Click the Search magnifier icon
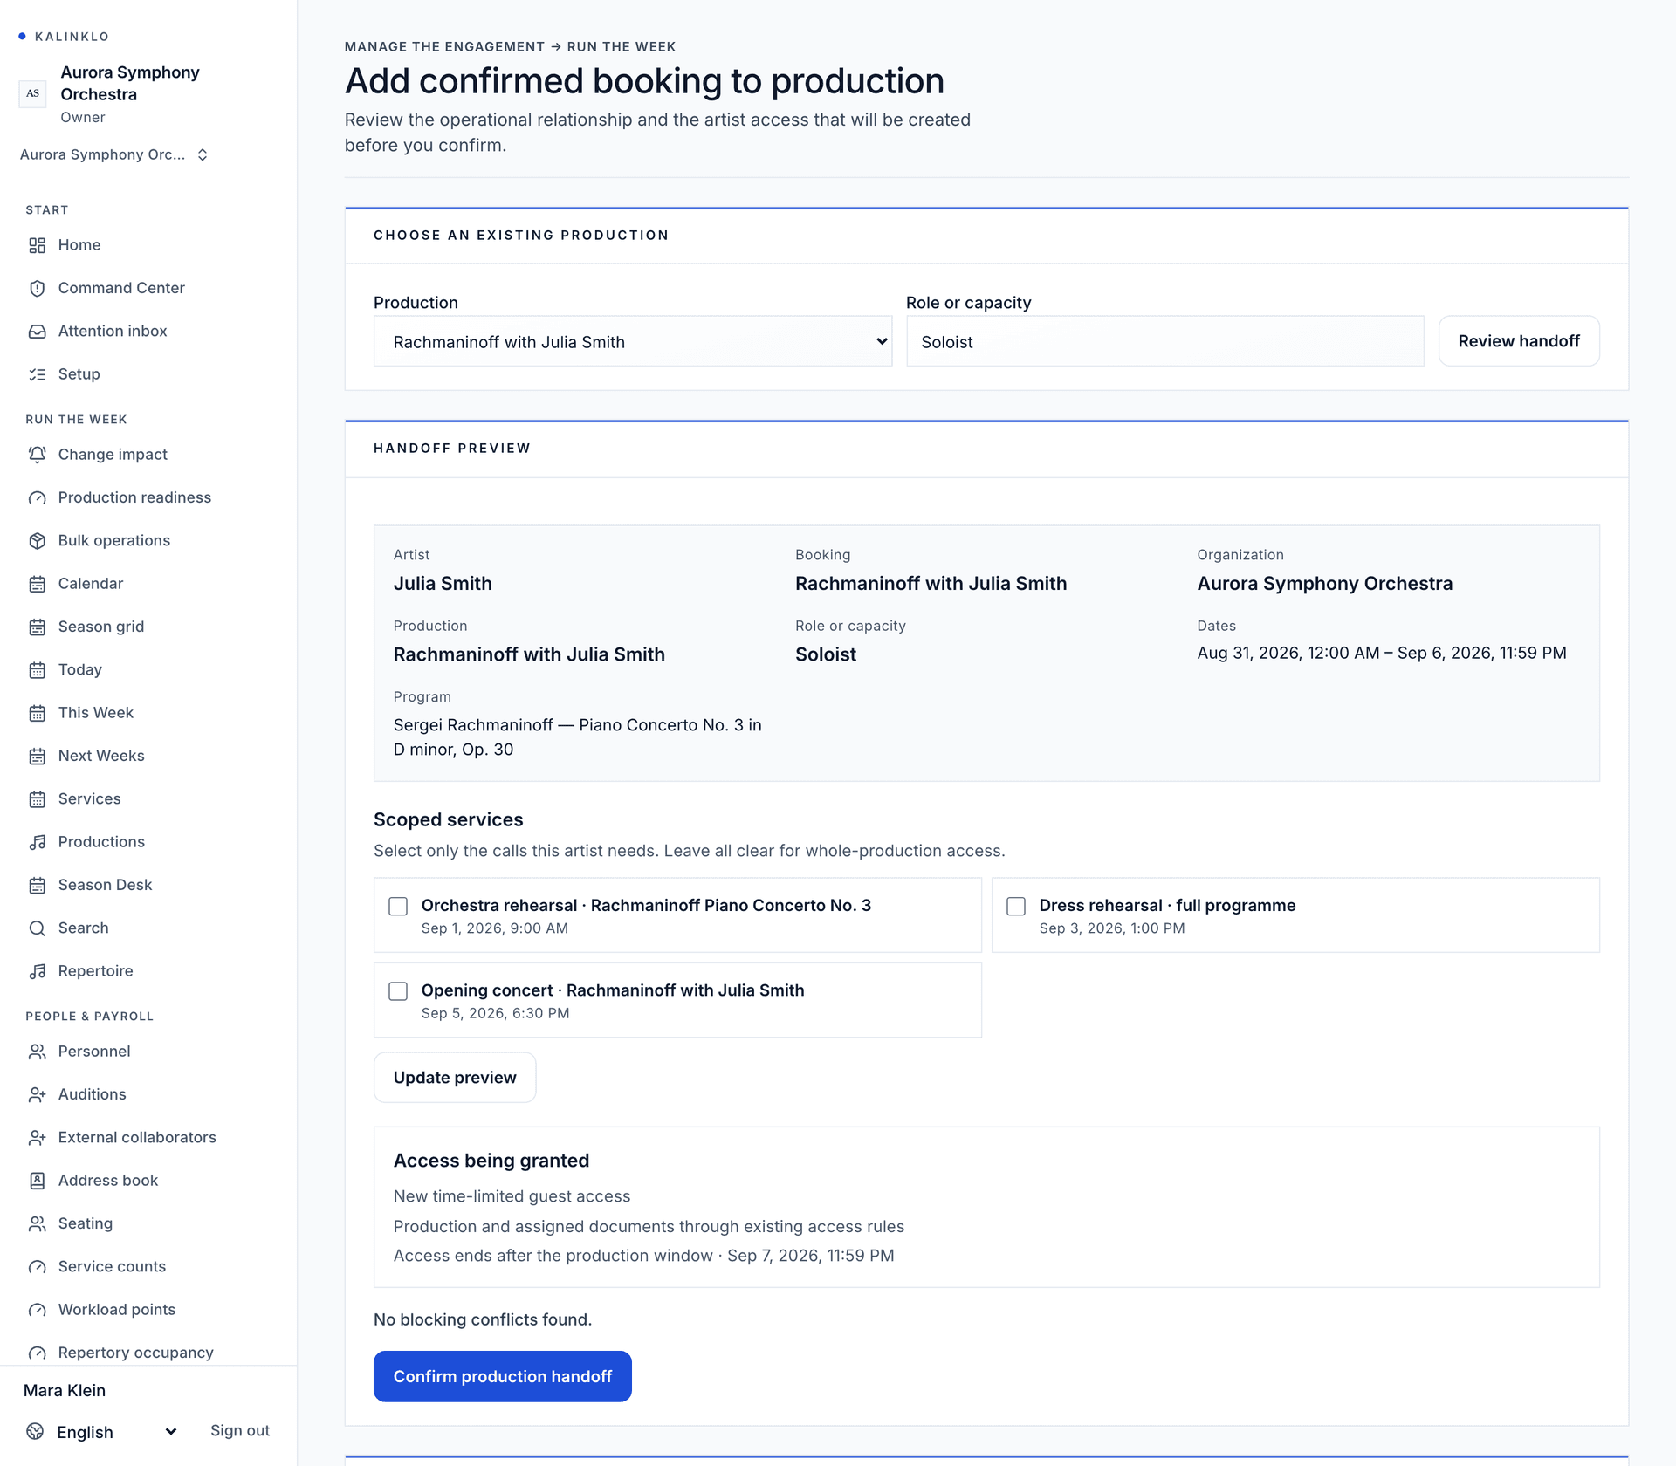 point(37,928)
